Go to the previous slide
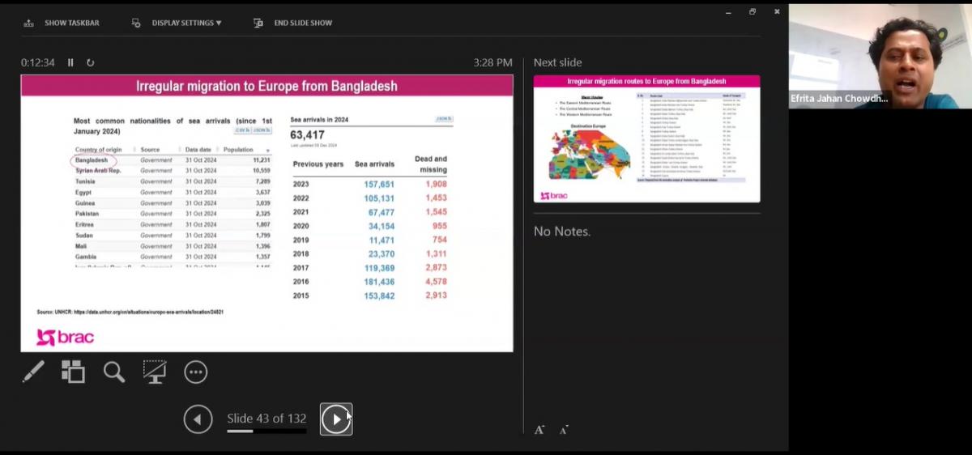The height and width of the screenshot is (455, 972). point(198,419)
